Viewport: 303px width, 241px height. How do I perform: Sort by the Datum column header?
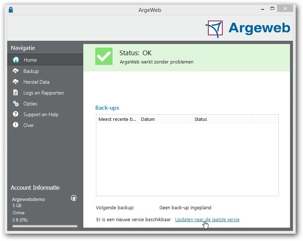tap(166, 119)
